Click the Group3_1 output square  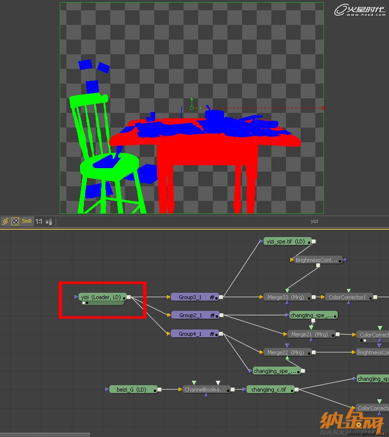point(221,297)
